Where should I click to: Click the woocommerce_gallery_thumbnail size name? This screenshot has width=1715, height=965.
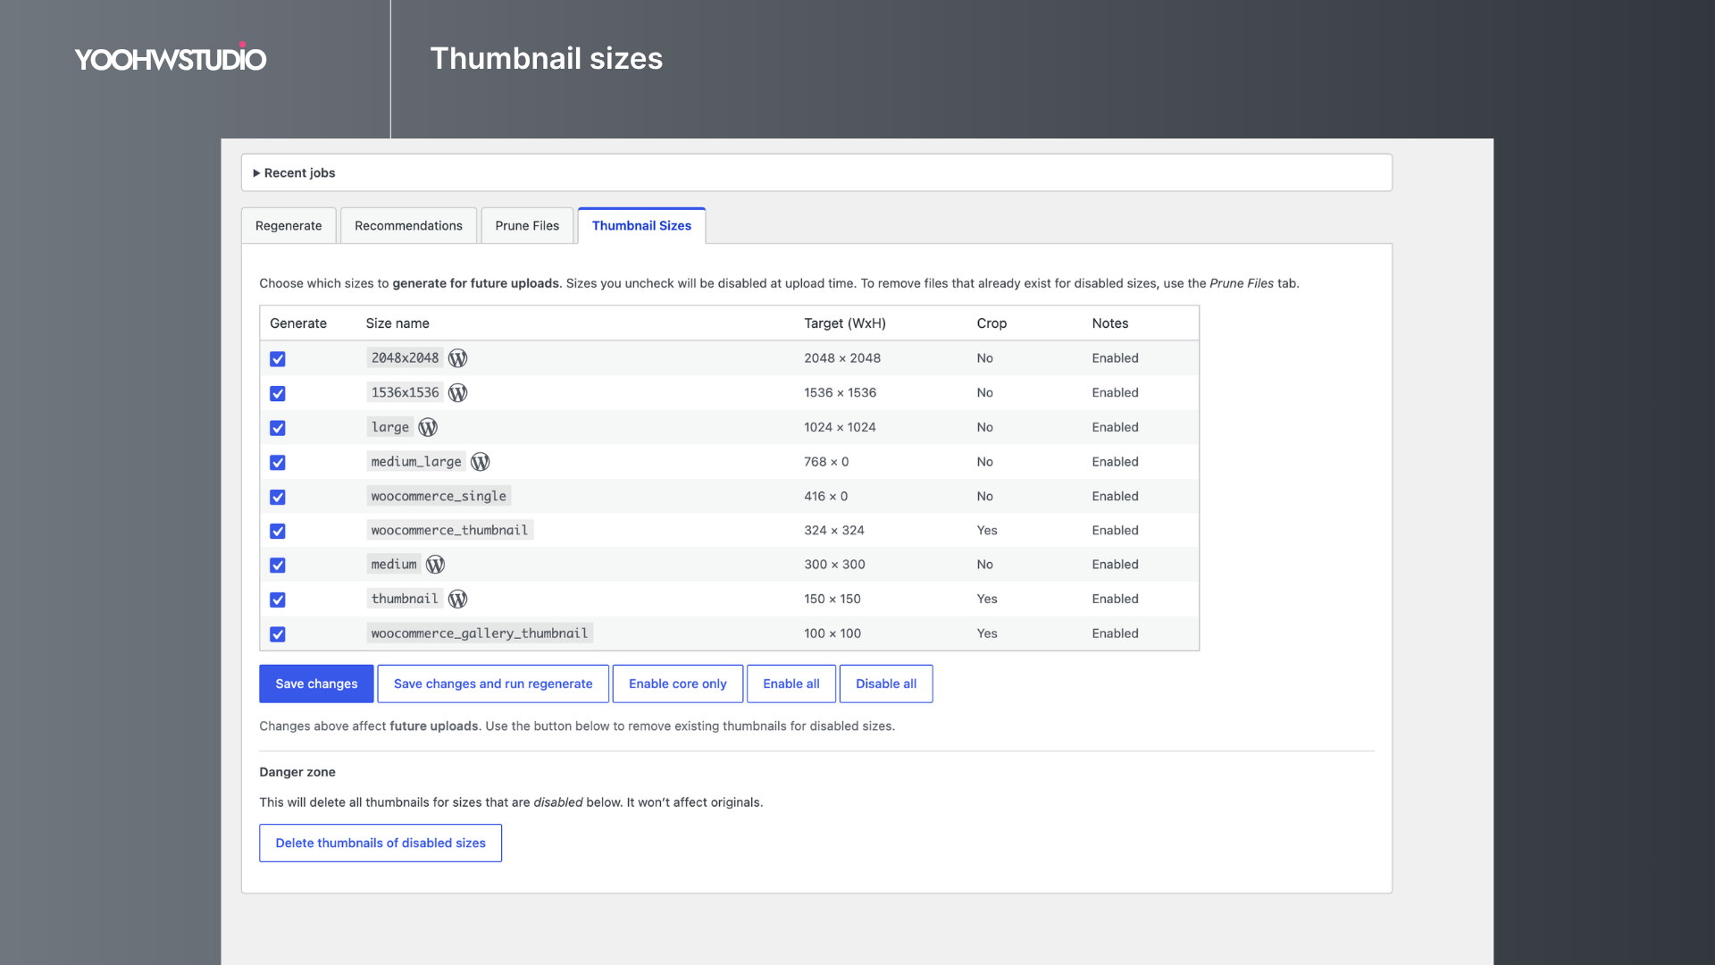pos(480,634)
